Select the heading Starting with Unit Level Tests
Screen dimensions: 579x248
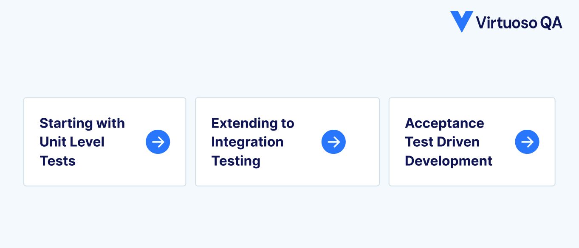[82, 142]
